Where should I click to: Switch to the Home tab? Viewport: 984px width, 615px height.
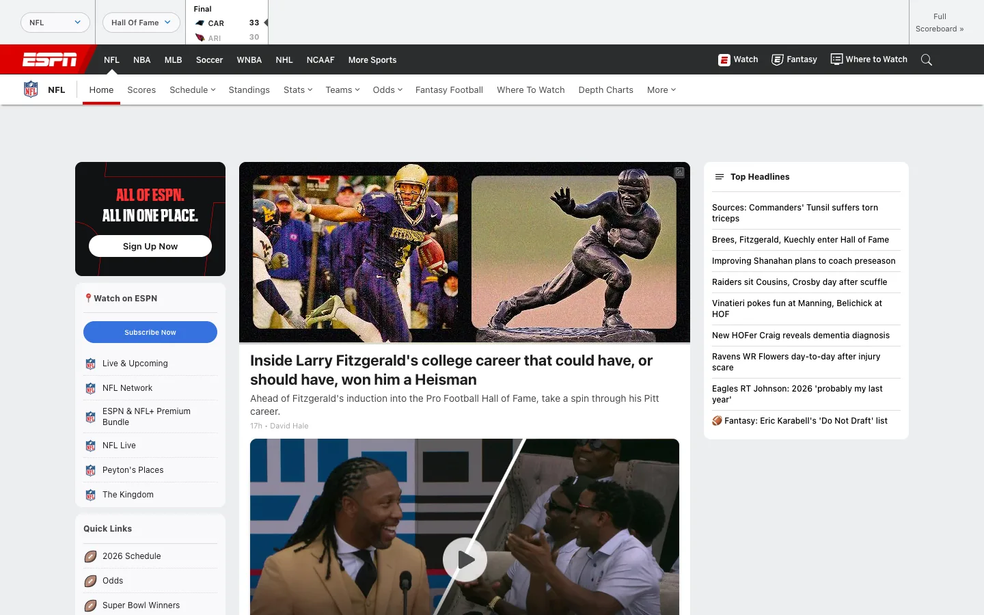tap(101, 90)
